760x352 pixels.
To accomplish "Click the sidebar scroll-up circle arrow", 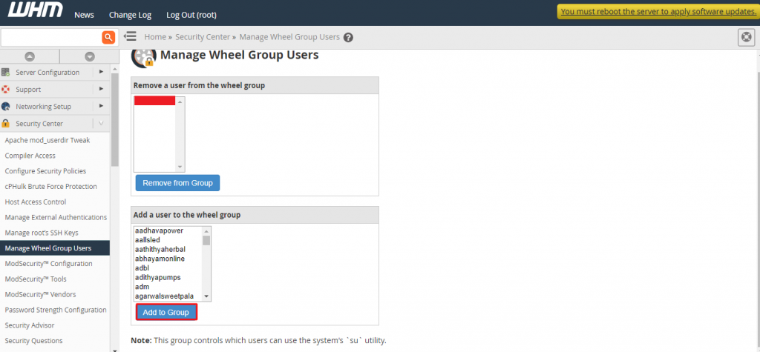I will point(30,56).
